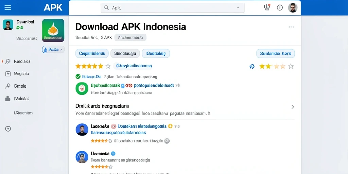Click the APK logo in the header
This screenshot has width=348, height=174.
pos(53,7)
